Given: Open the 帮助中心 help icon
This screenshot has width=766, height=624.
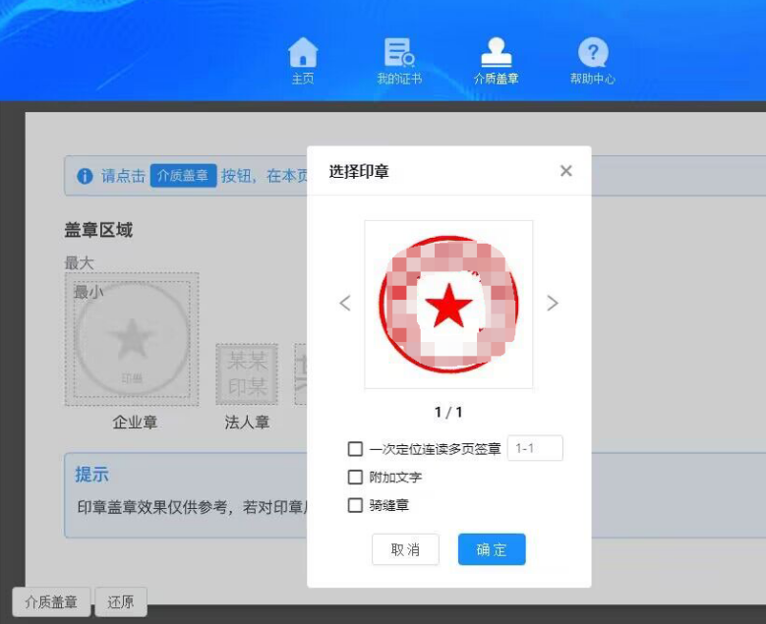Looking at the screenshot, I should click(x=592, y=54).
